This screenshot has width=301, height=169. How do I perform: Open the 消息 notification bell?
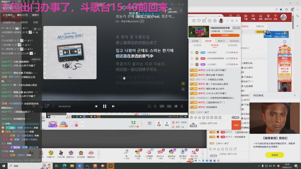(260, 17)
